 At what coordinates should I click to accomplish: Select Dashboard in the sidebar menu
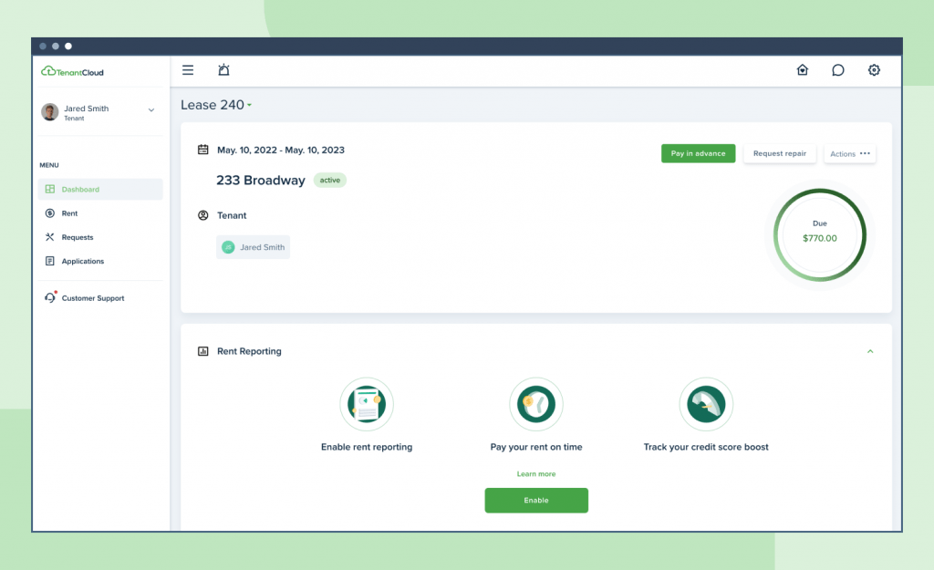click(x=80, y=190)
